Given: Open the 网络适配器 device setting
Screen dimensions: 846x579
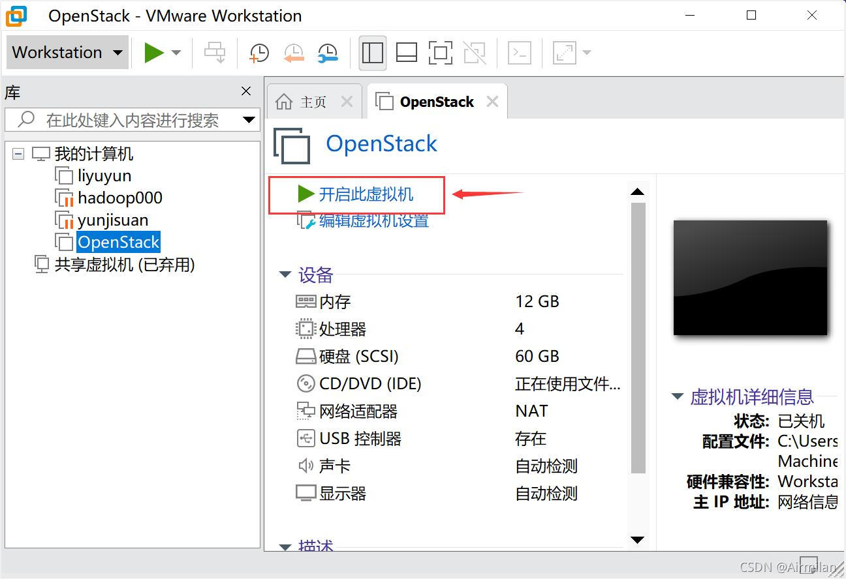Looking at the screenshot, I should [x=358, y=411].
